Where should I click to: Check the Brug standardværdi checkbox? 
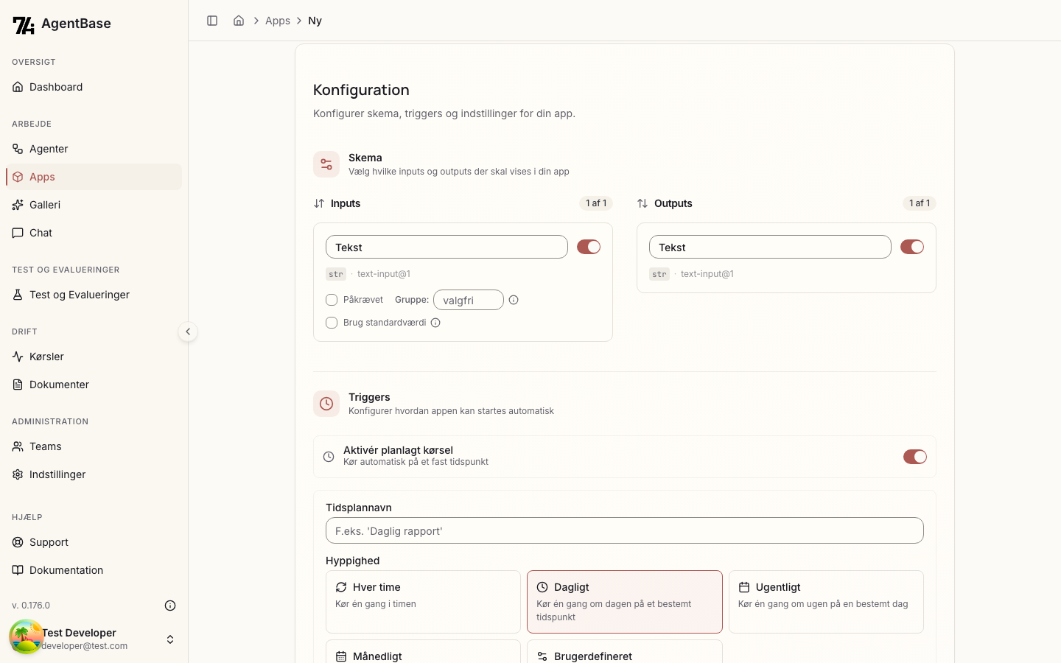click(x=332, y=323)
